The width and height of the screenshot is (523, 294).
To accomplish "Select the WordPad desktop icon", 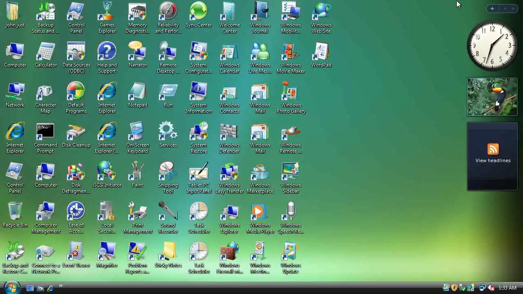I will pyautogui.click(x=322, y=55).
